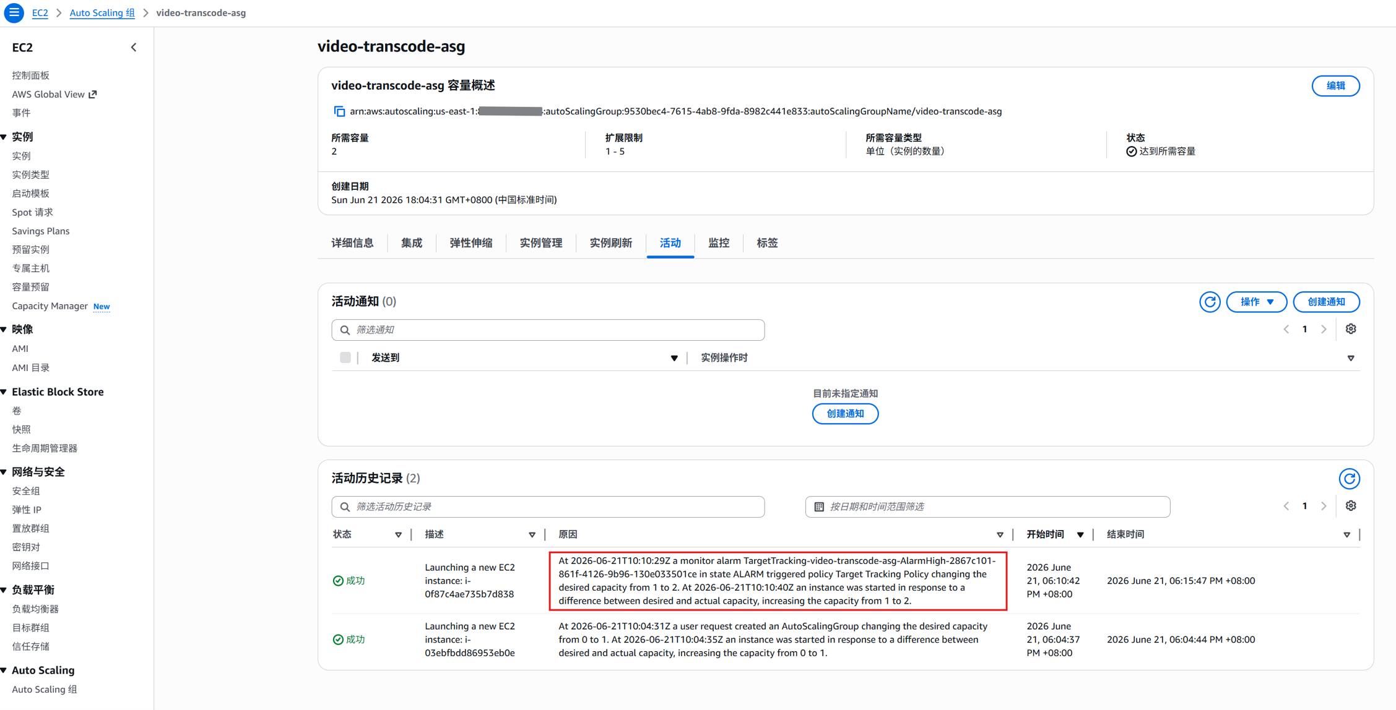Open activity notifications table settings gear
The height and width of the screenshot is (710, 1396).
pos(1351,329)
